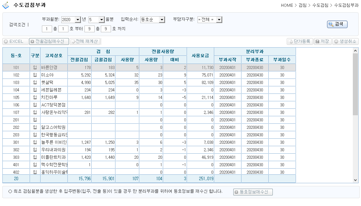Click the total 사용요금 251,019 in footer row

pyautogui.click(x=200, y=179)
